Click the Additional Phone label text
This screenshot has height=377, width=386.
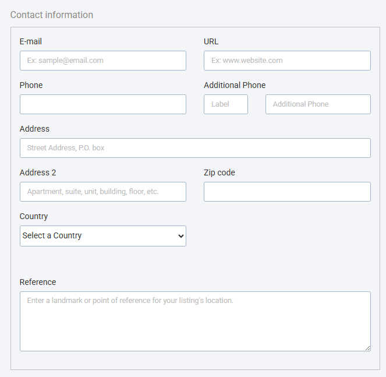tap(235, 85)
